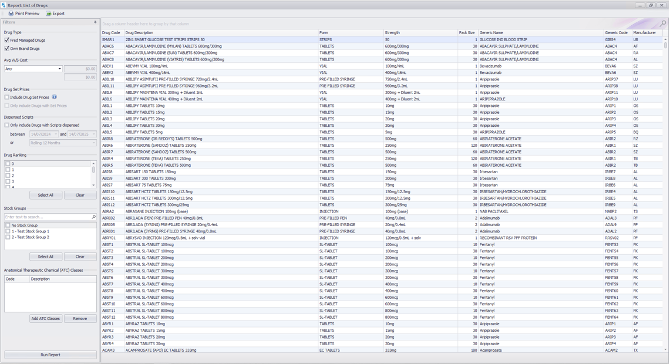Click the app icon in title bar

coord(4,5)
